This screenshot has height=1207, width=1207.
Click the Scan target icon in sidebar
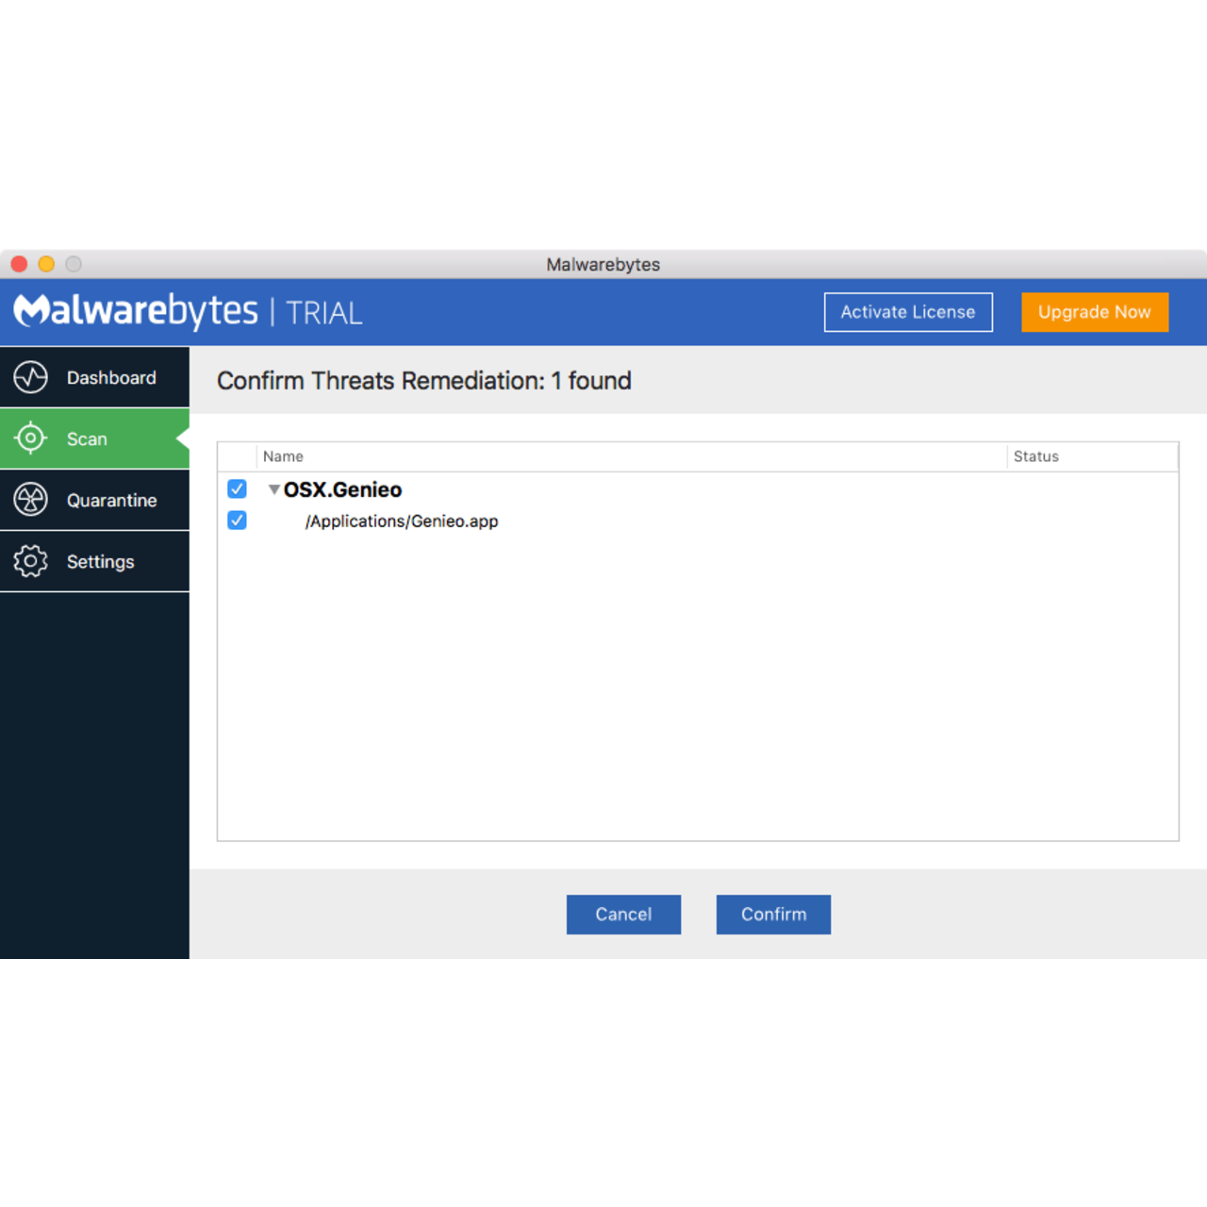click(x=30, y=438)
